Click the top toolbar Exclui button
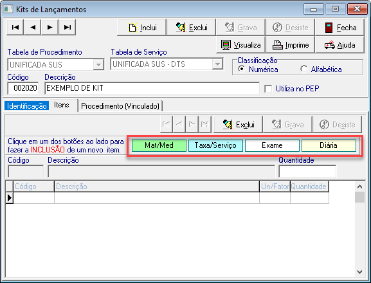The width and height of the screenshot is (371, 283). click(x=192, y=28)
